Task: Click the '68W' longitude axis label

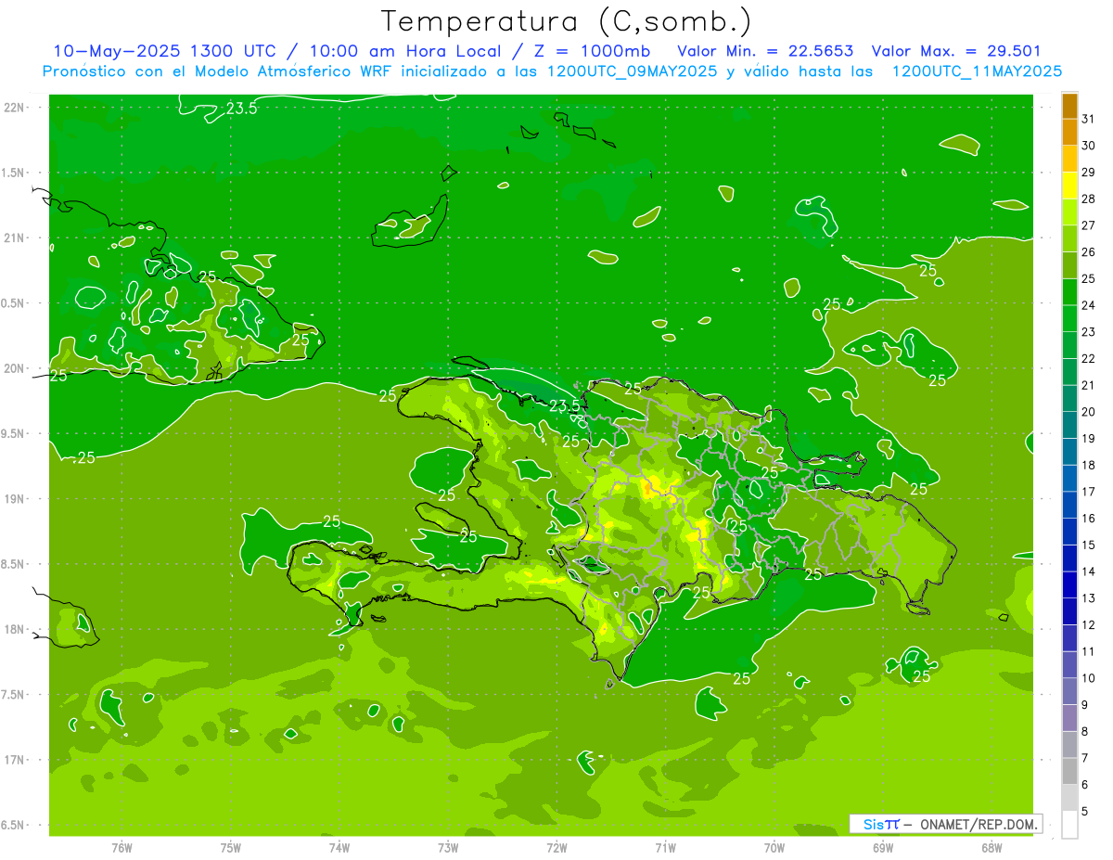Action: click(991, 847)
